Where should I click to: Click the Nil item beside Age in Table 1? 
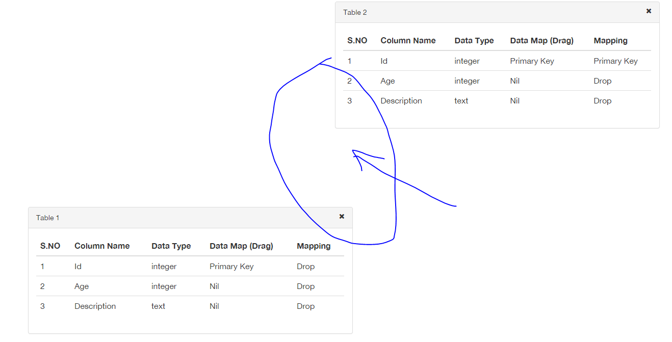[x=214, y=286]
